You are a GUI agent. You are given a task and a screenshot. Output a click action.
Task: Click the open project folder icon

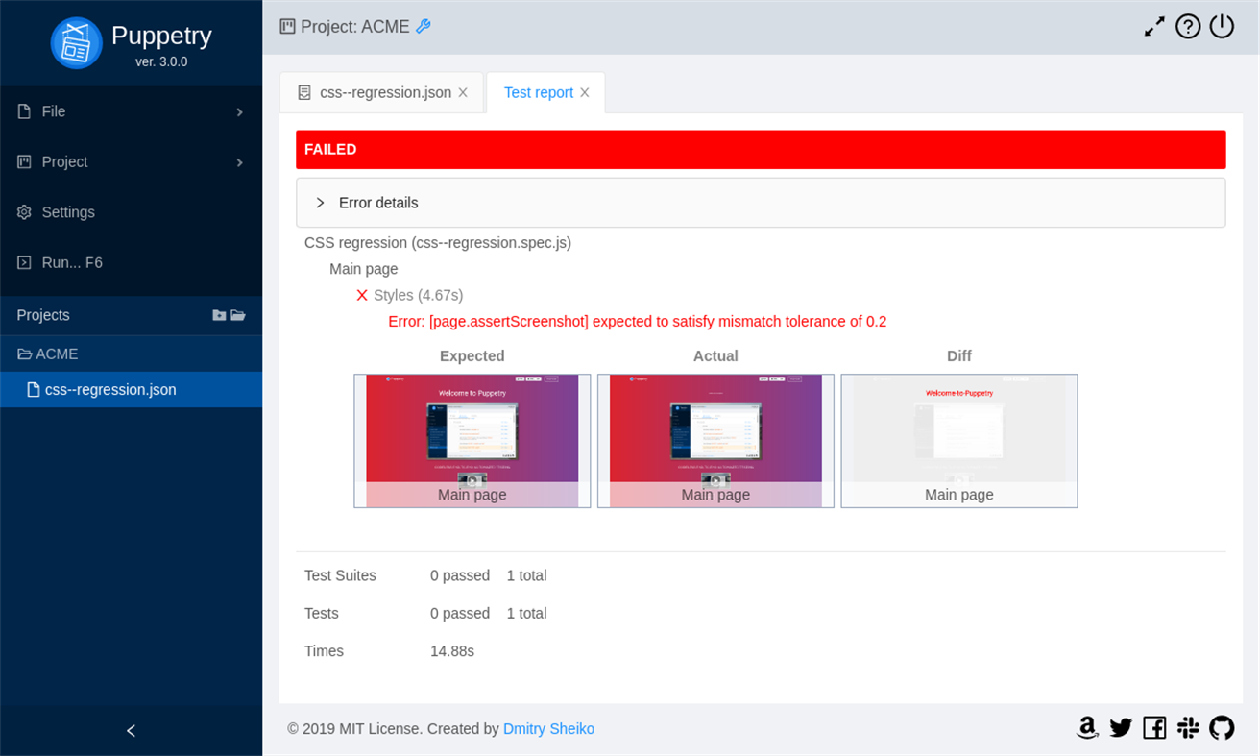click(238, 315)
